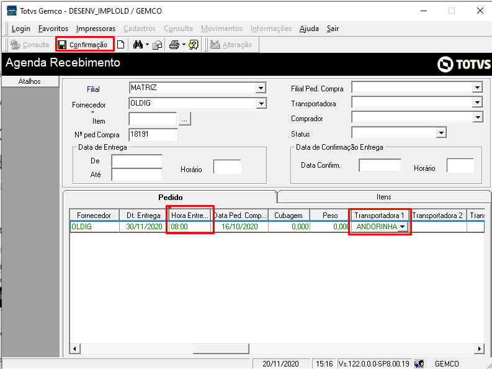
Task: Open the Favoritos menu
Action: (x=53, y=29)
